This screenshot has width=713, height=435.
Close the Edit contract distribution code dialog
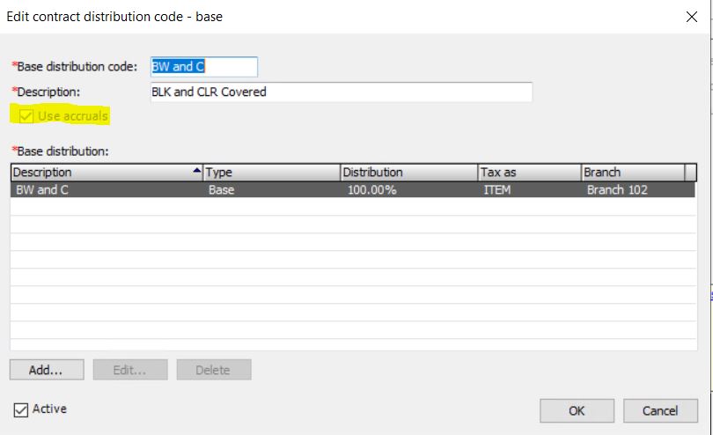[x=691, y=17]
